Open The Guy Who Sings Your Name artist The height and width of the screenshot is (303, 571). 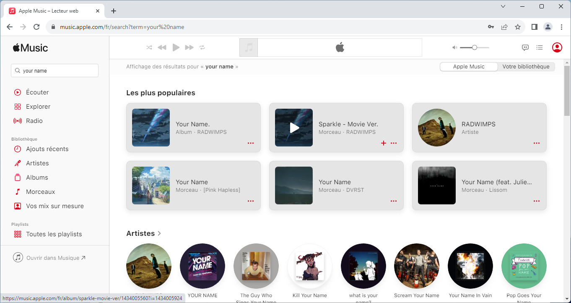(x=256, y=266)
